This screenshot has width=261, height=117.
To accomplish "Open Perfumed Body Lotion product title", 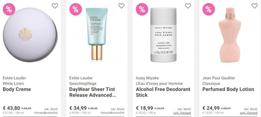I will click(228, 89).
